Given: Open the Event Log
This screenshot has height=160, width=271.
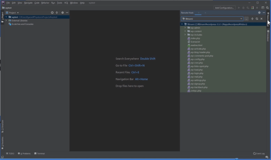Looking at the screenshot, I should click(x=259, y=153).
